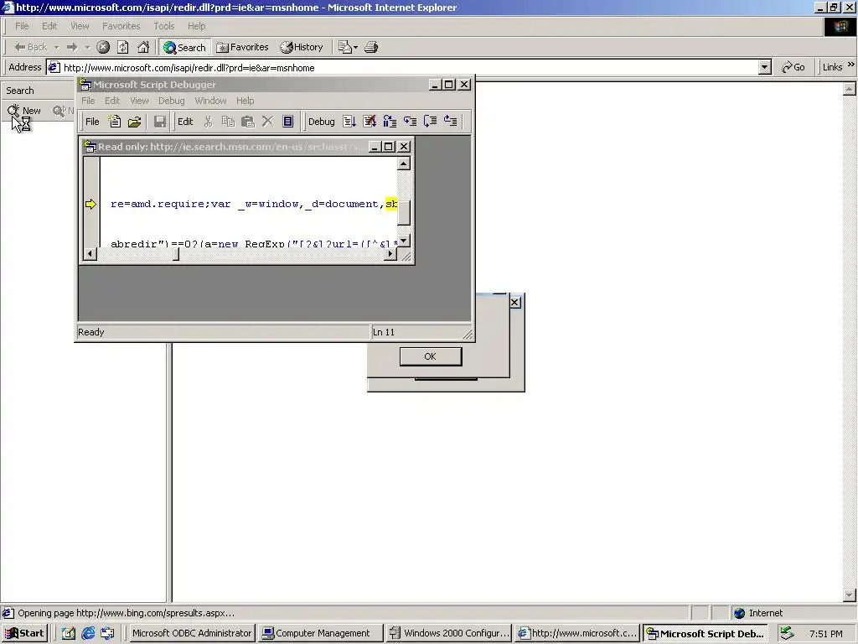The width and height of the screenshot is (858, 644).
Task: Click code window horizontal scroll left arrow
Action: [90, 253]
